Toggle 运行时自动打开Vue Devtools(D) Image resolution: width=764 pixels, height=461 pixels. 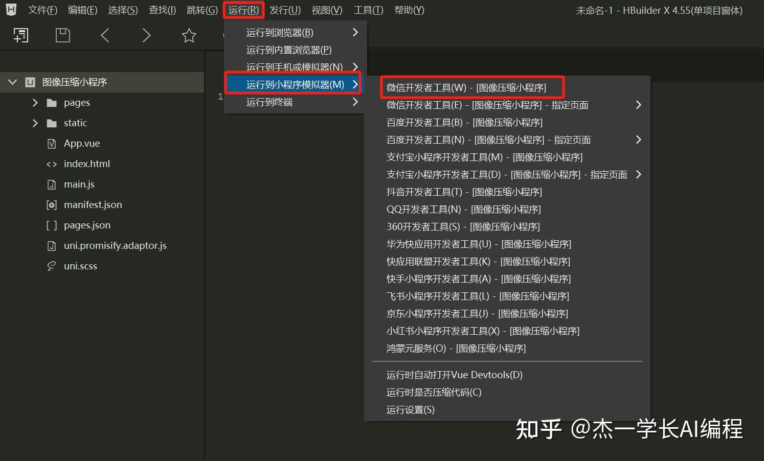pyautogui.click(x=507, y=375)
